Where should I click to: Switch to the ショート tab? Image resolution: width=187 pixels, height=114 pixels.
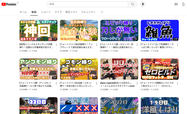point(46,12)
